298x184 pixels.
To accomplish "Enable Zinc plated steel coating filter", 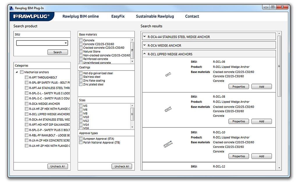I will tap(81, 84).
